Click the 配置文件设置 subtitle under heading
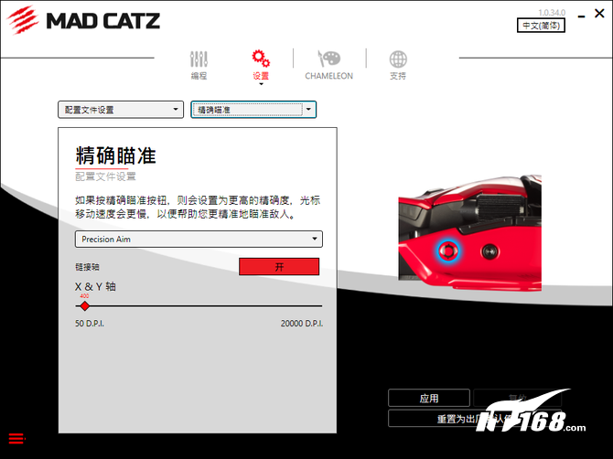 pyautogui.click(x=105, y=176)
